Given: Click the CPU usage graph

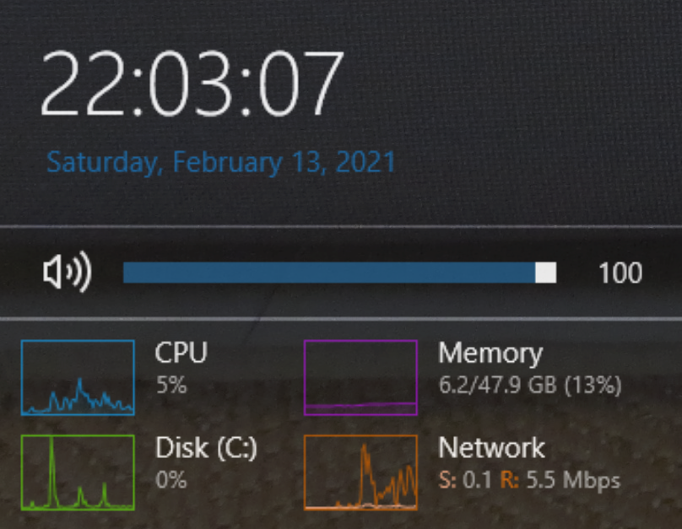Looking at the screenshot, I should 78,377.
